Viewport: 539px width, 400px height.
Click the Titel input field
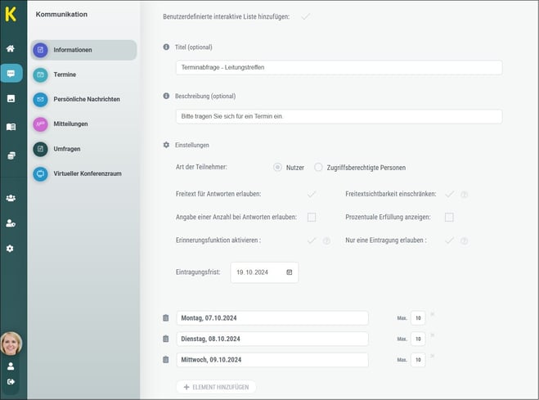pos(339,67)
